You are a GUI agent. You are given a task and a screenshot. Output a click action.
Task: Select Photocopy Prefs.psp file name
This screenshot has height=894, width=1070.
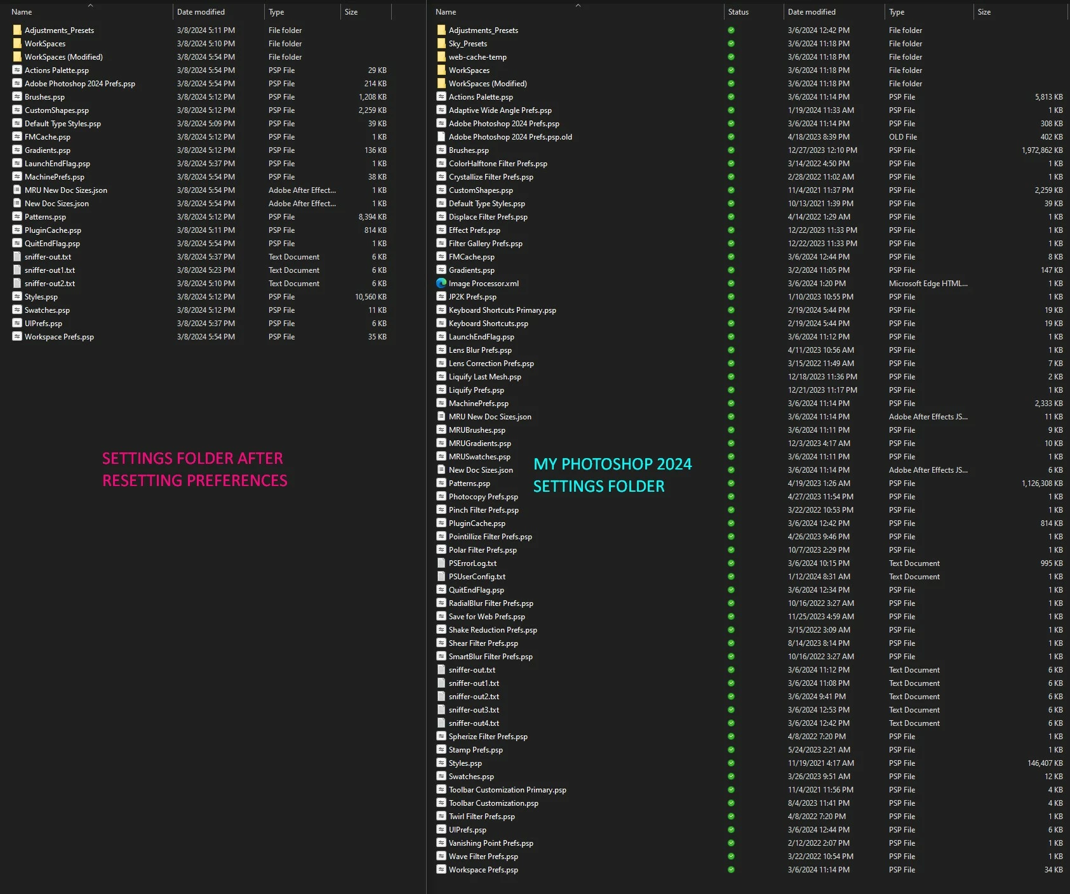[x=483, y=497]
